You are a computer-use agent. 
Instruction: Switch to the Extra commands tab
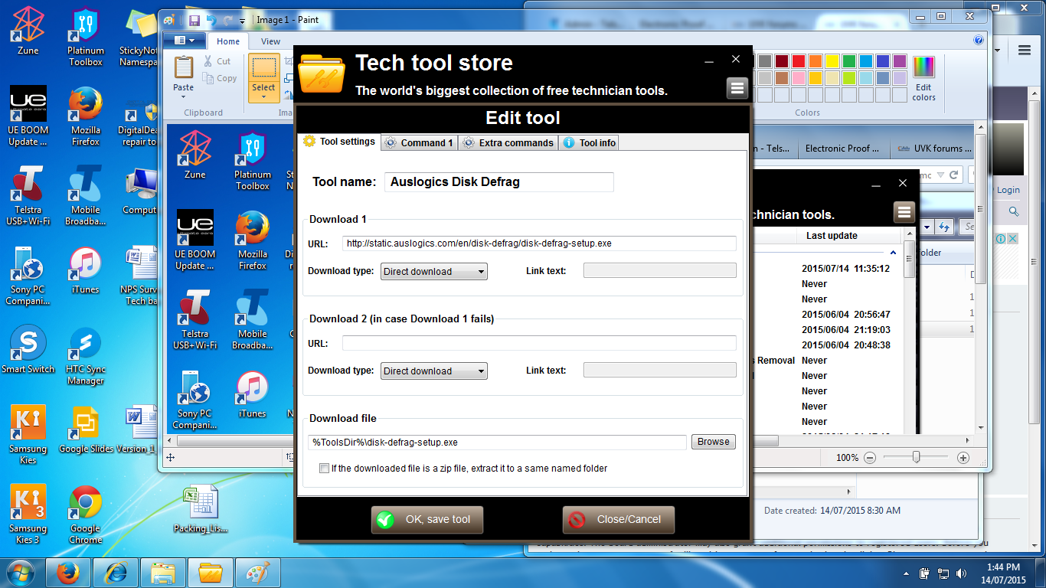(x=508, y=142)
